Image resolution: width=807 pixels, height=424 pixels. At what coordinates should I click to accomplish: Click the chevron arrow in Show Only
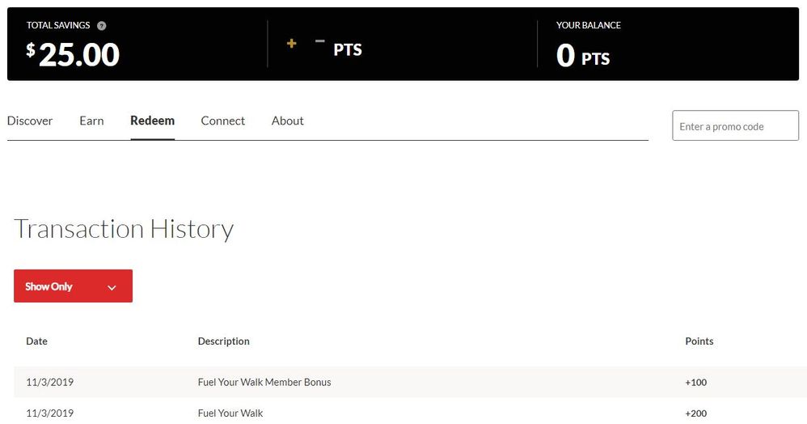pos(112,287)
